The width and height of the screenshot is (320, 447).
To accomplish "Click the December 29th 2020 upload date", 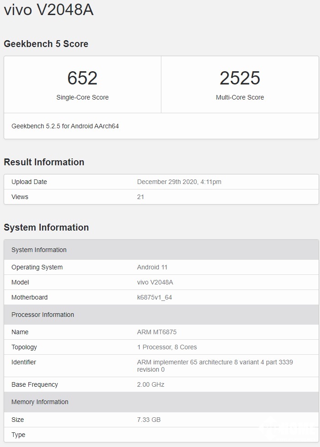I will coord(179,182).
